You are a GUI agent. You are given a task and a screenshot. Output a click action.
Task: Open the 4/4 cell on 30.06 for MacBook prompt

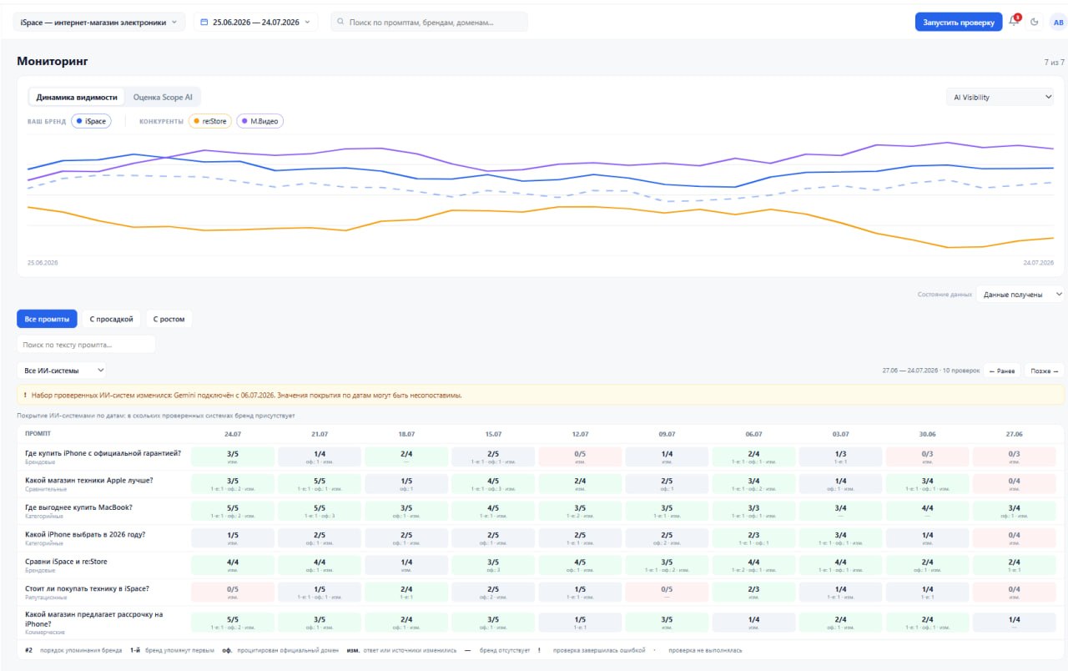click(927, 511)
